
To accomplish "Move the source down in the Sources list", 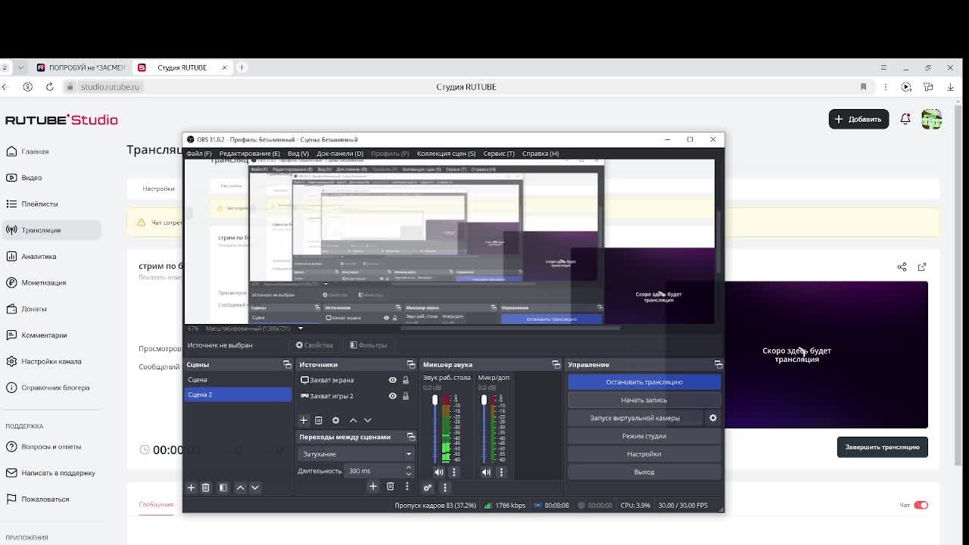I will [368, 420].
